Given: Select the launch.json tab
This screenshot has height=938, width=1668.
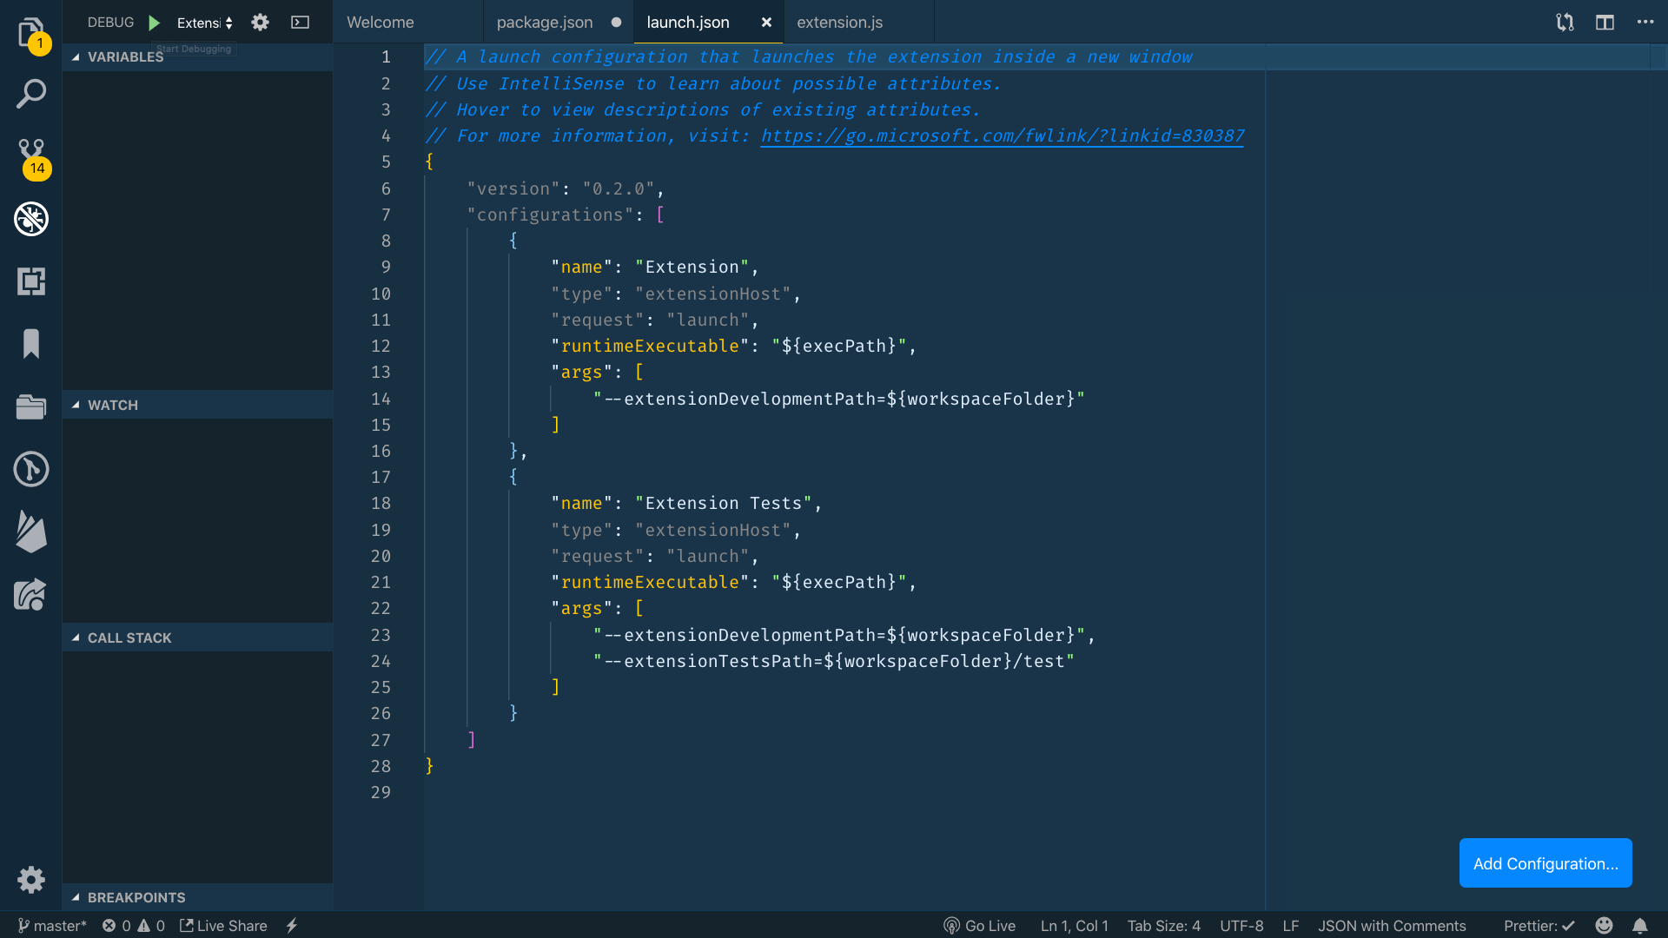Looking at the screenshot, I should [688, 23].
